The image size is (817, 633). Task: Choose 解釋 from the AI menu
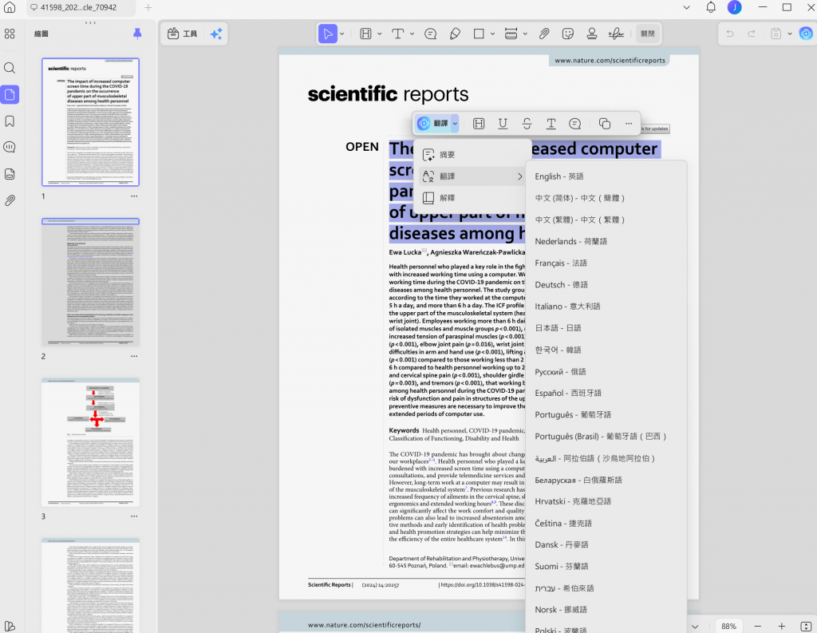click(x=472, y=198)
